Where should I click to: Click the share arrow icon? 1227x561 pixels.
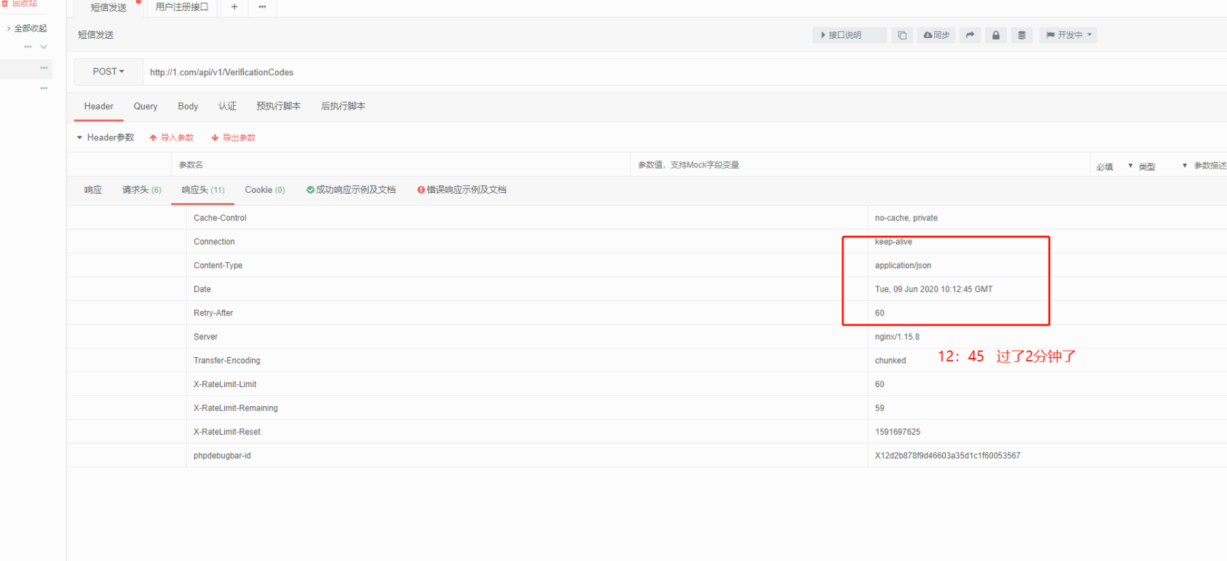click(x=970, y=35)
